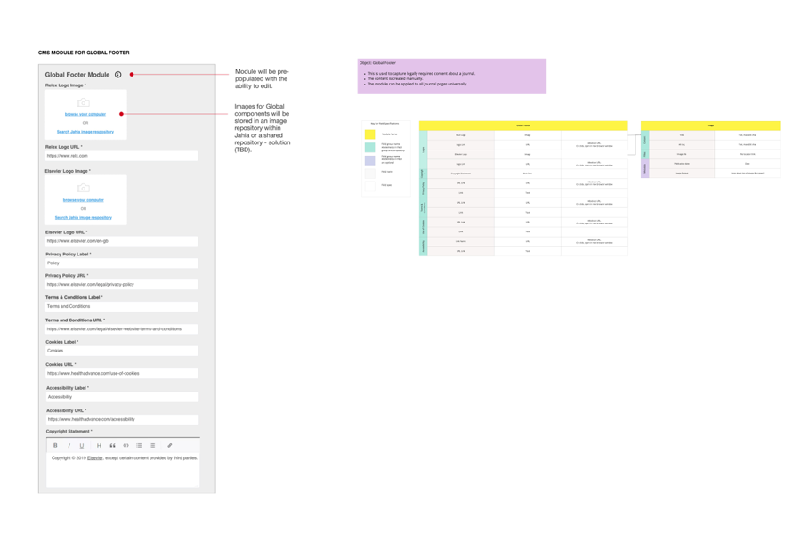Click the Terms and Conditions URL field
Image resolution: width=801 pixels, height=534 pixels.
[121, 328]
